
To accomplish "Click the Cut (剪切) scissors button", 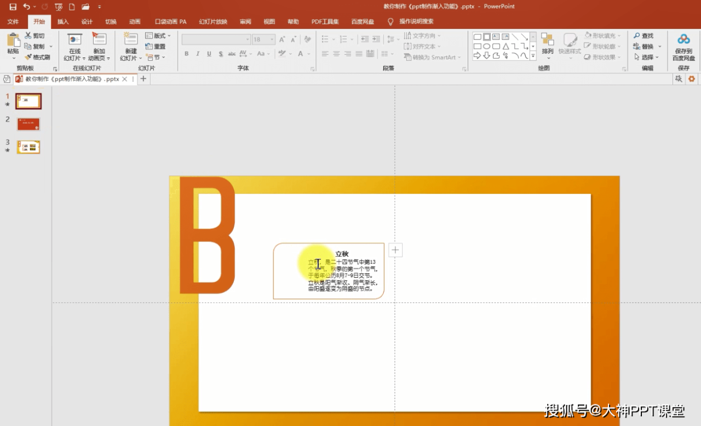I will click(35, 36).
